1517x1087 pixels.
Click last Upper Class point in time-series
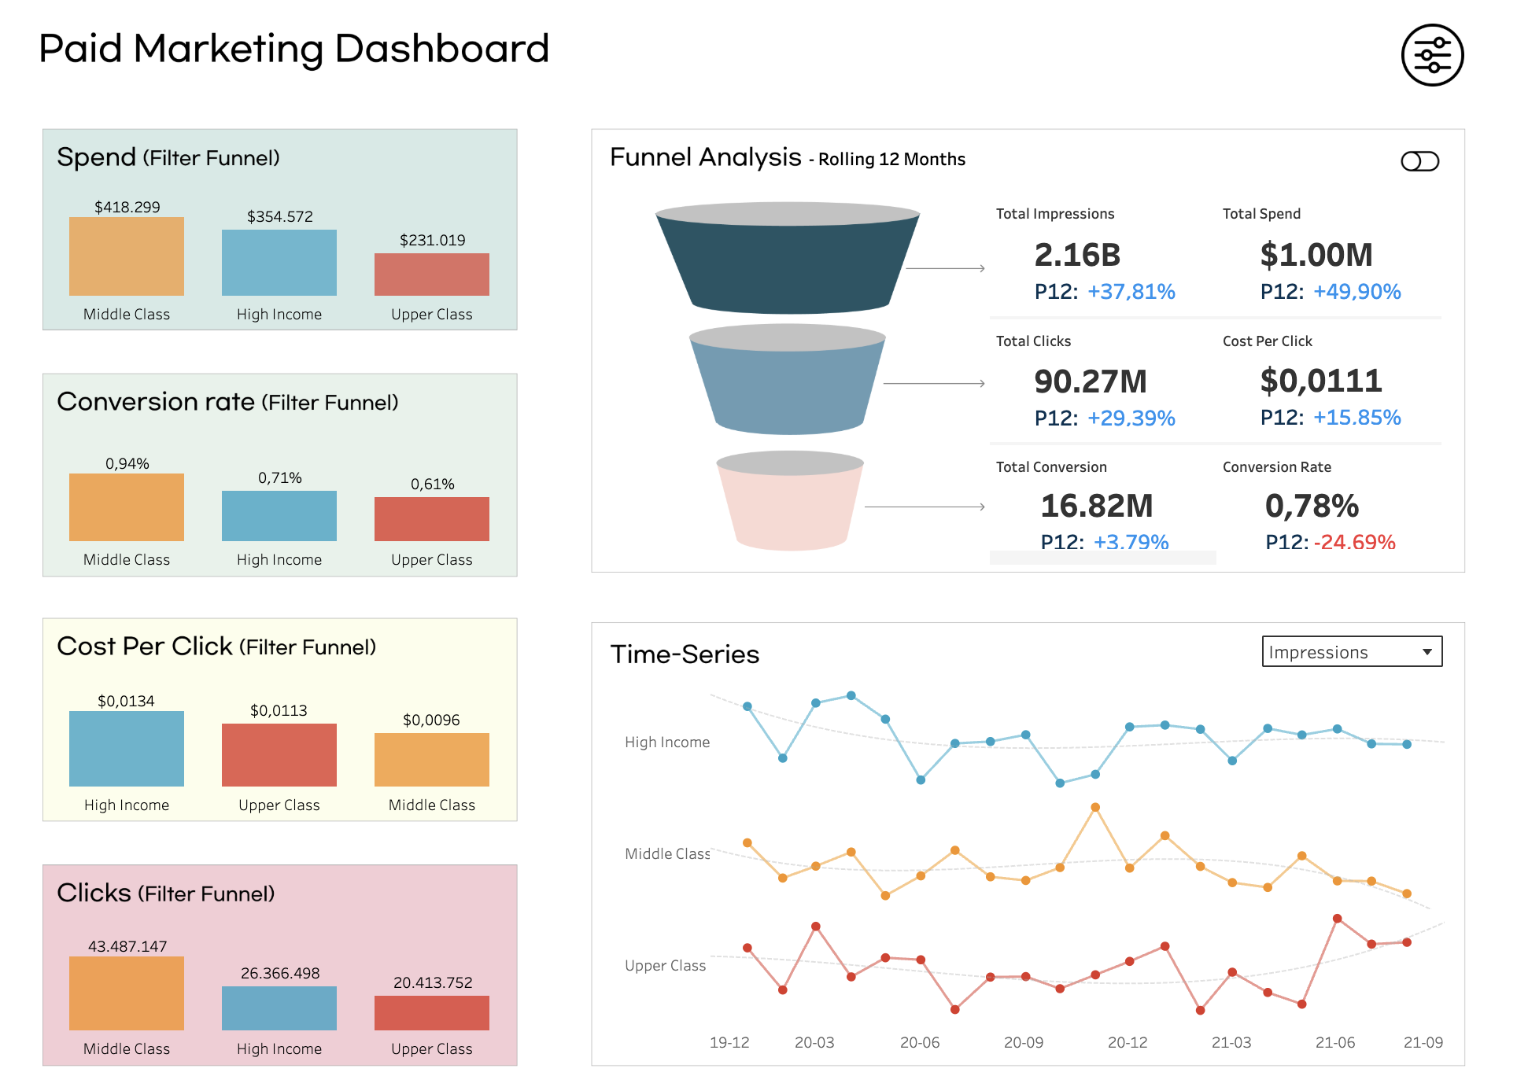click(1407, 942)
